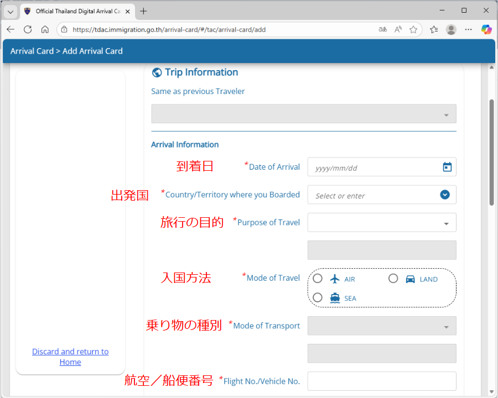
Task: Add page to favorites star icon
Action: [x=413, y=29]
